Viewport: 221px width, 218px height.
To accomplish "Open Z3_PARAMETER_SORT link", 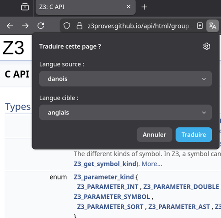I will [110, 207].
